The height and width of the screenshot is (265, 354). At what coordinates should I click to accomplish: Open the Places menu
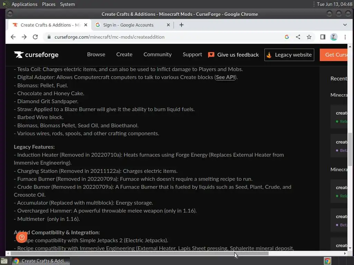(49, 4)
